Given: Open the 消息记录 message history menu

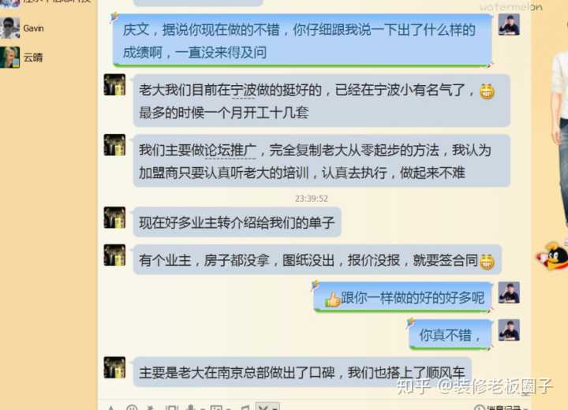Looking at the screenshot, I should coord(502,408).
